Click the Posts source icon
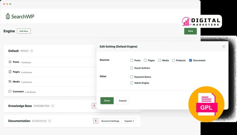The height and width of the screenshot is (135, 237). click(10, 62)
